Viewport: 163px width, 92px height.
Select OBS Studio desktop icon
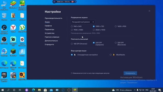tap(4, 40)
